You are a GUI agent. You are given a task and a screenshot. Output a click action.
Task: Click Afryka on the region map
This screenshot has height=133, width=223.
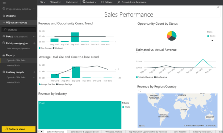[184, 109]
